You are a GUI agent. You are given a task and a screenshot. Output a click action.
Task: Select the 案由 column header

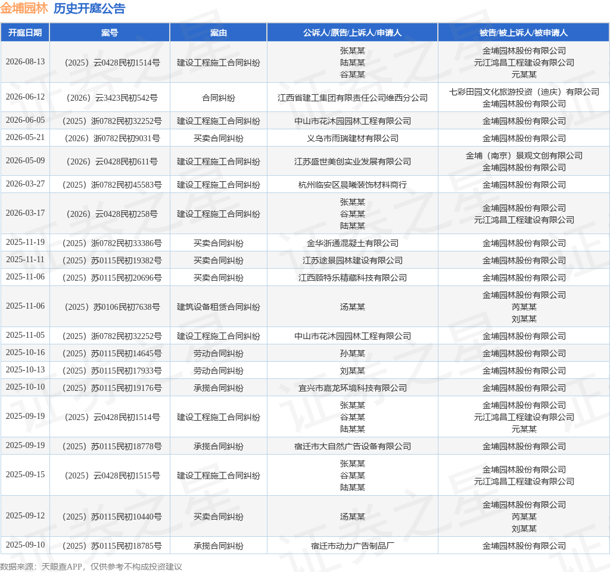(x=218, y=33)
